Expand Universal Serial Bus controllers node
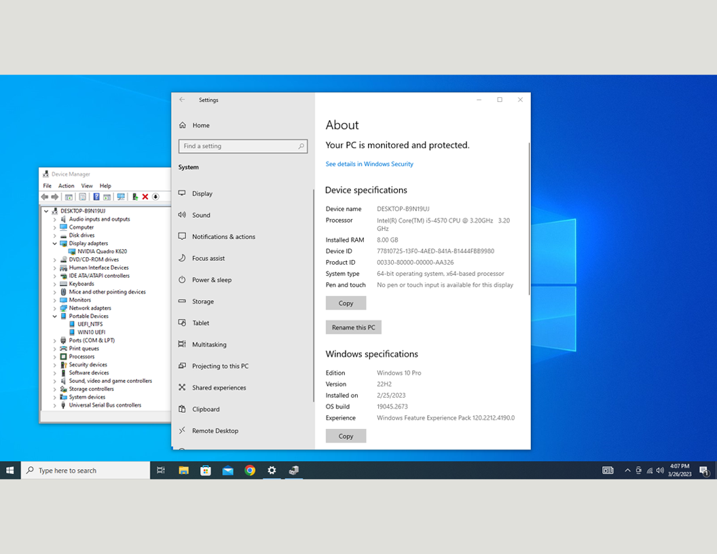Screen dimensions: 717x554 54,405
